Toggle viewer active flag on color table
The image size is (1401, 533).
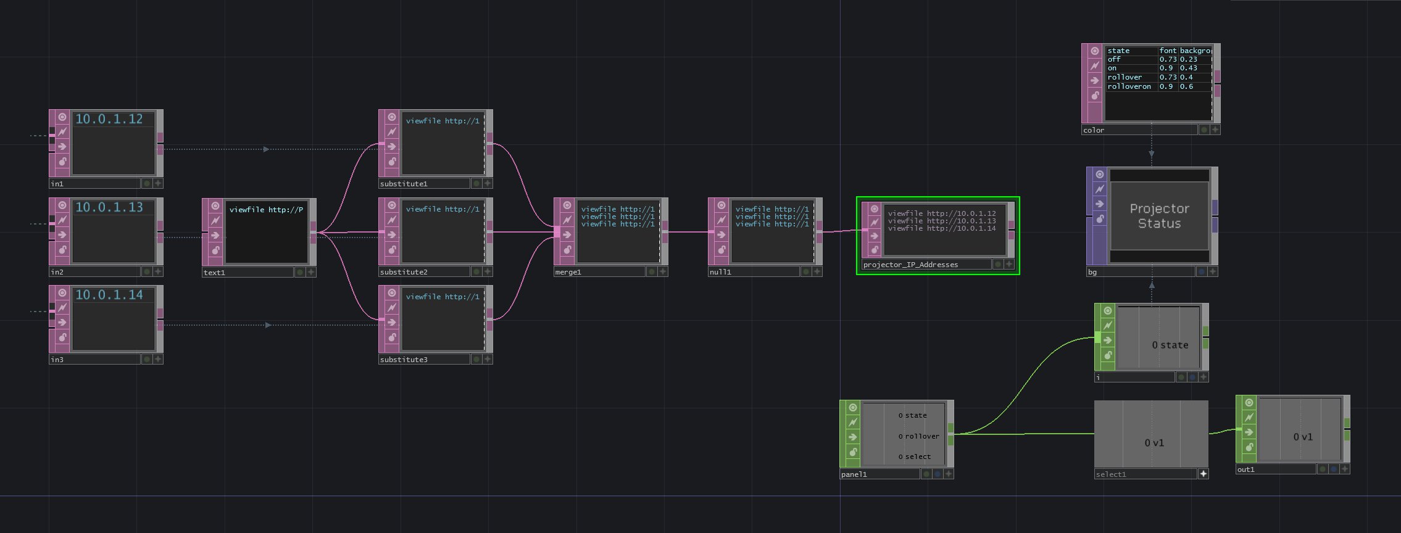pos(1095,51)
